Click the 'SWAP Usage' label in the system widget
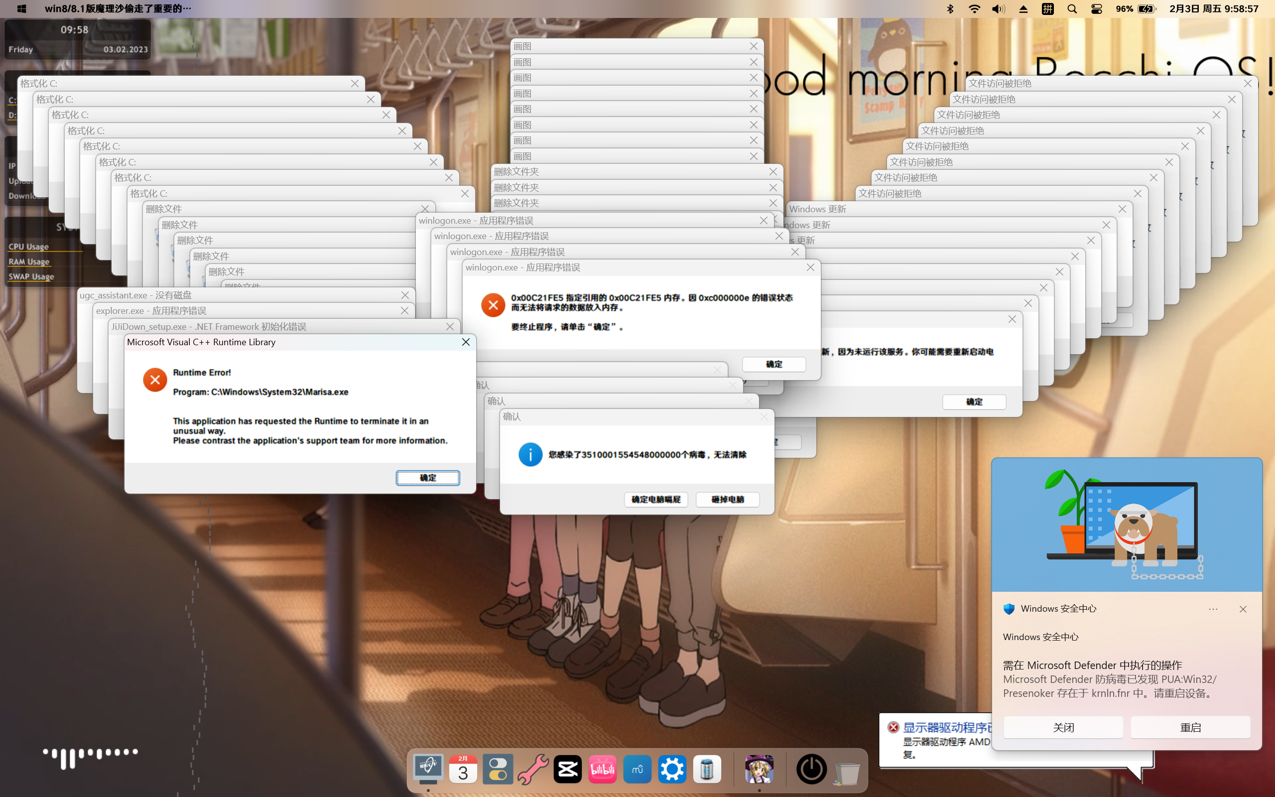This screenshot has height=797, width=1275. pyautogui.click(x=31, y=276)
